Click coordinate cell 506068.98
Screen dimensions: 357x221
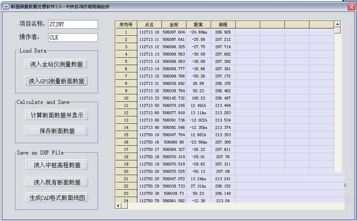pyautogui.click(x=174, y=142)
